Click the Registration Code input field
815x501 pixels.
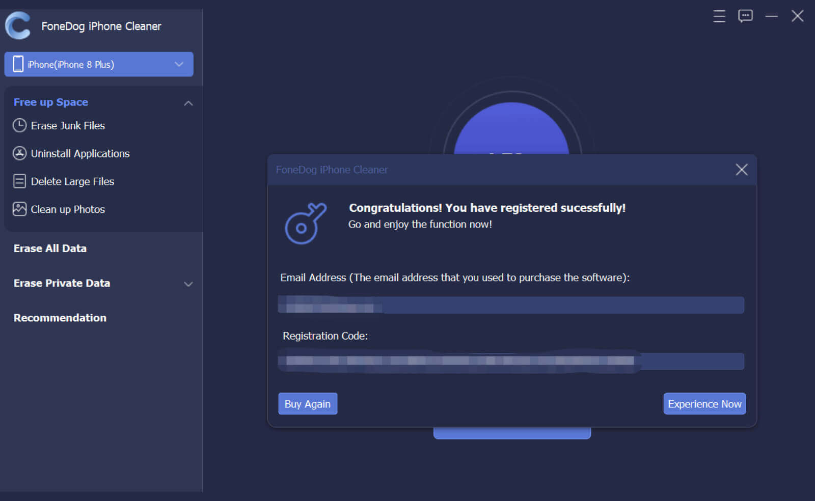click(511, 361)
